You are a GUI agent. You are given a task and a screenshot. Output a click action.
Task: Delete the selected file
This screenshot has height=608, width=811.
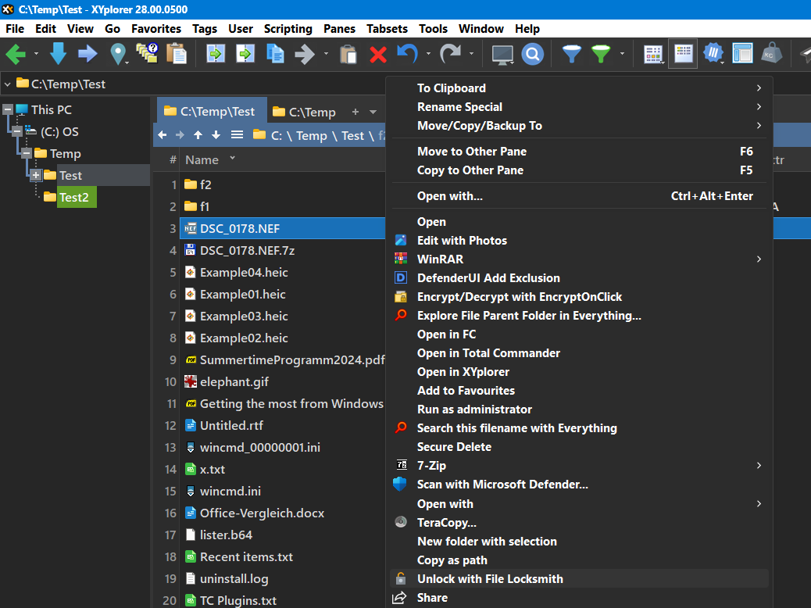pyautogui.click(x=377, y=53)
